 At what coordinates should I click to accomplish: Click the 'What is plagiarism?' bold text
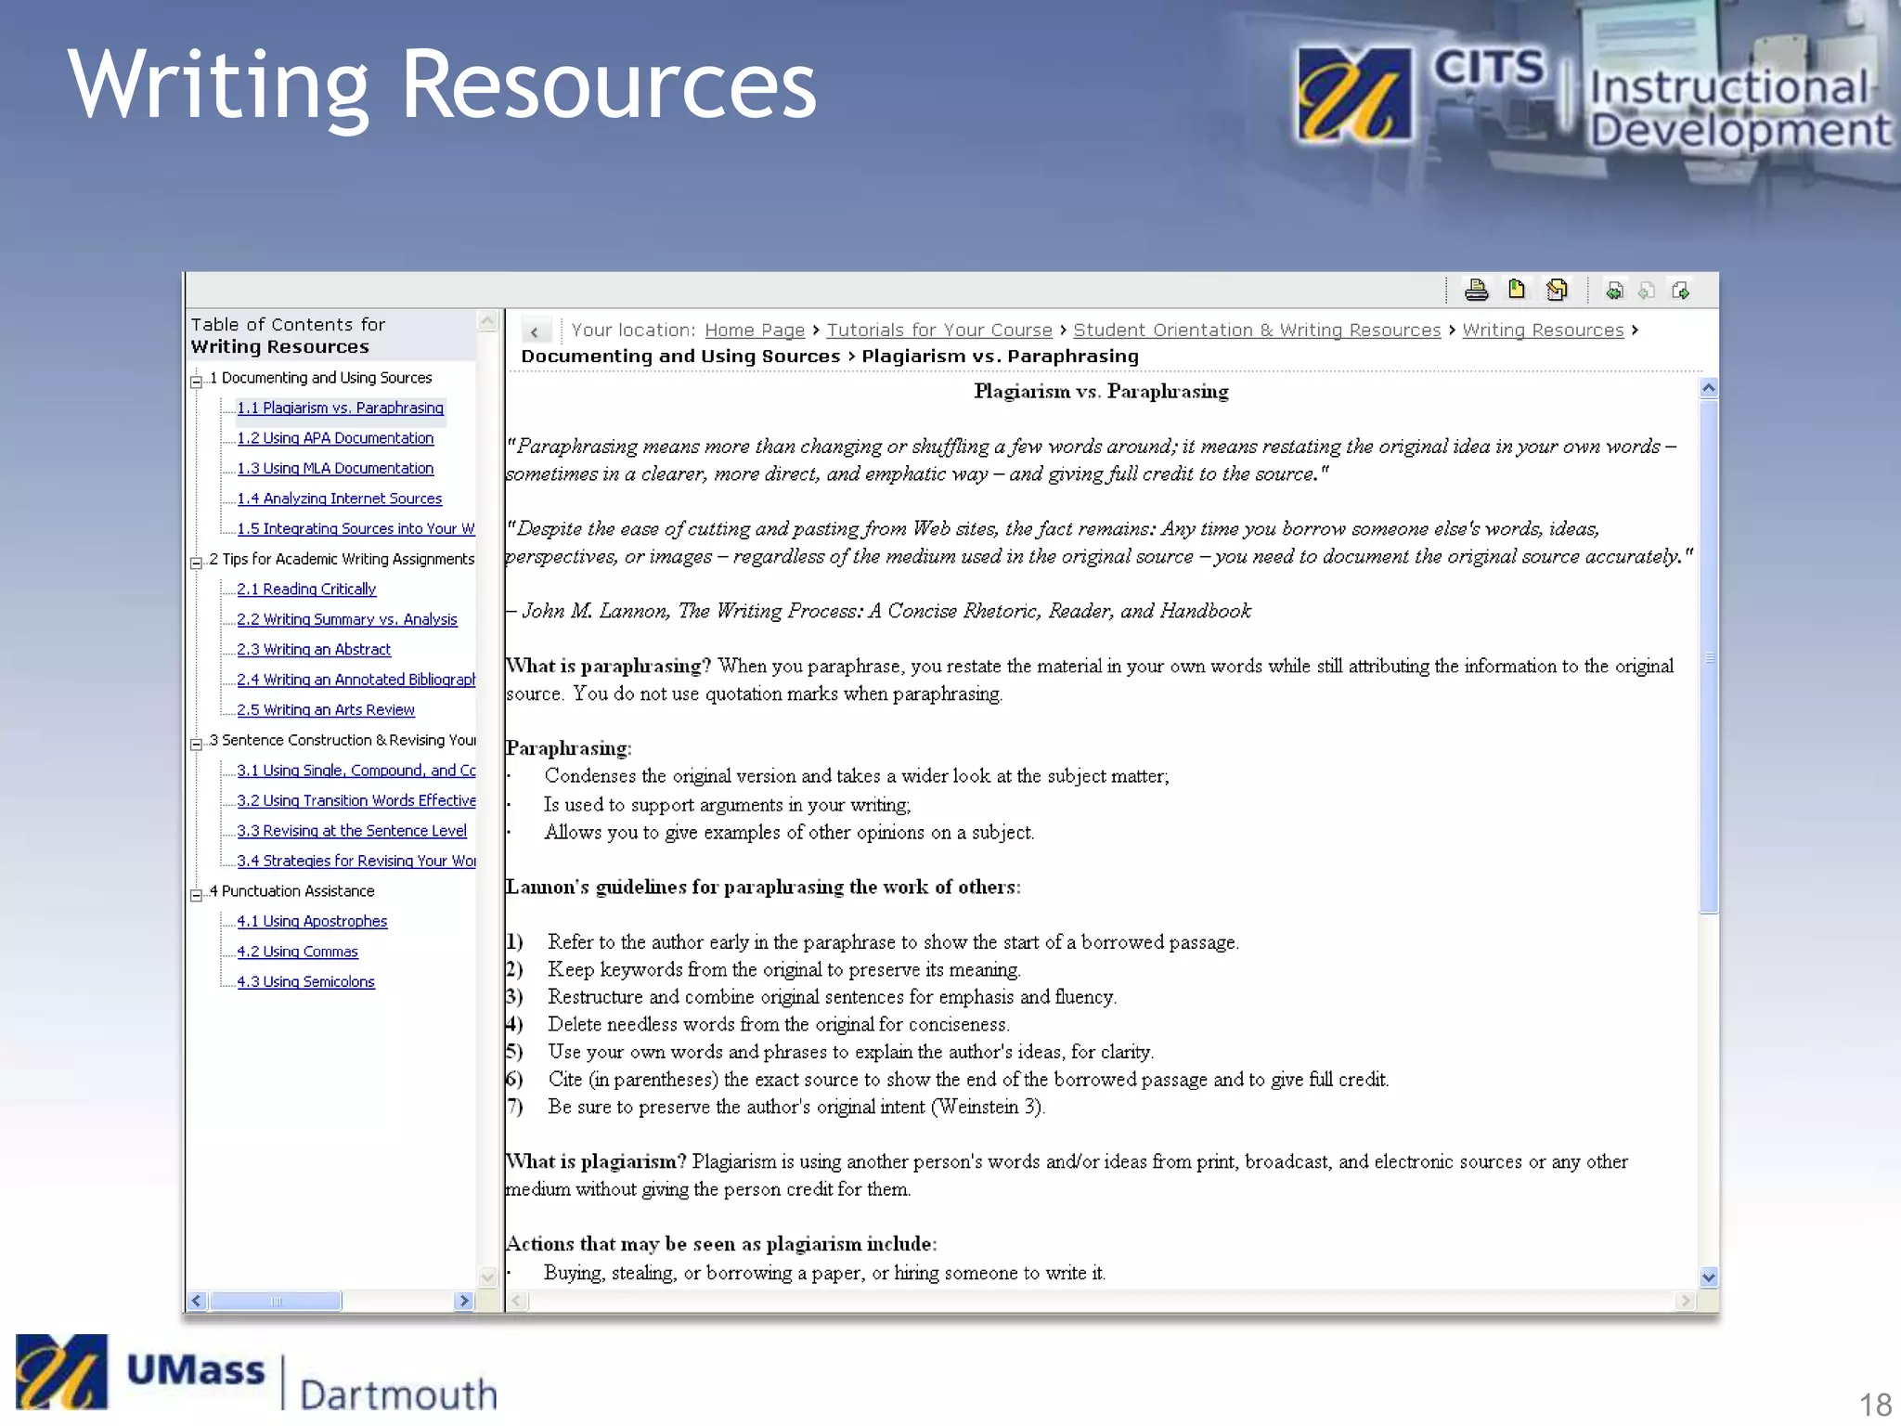[596, 1162]
